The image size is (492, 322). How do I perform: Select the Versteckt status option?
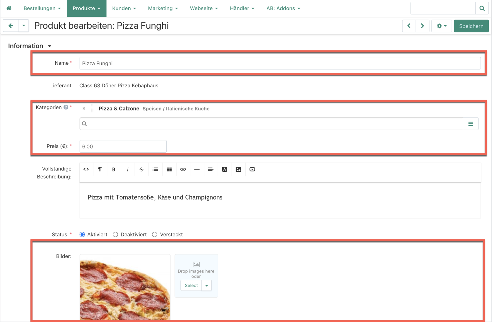pos(155,234)
